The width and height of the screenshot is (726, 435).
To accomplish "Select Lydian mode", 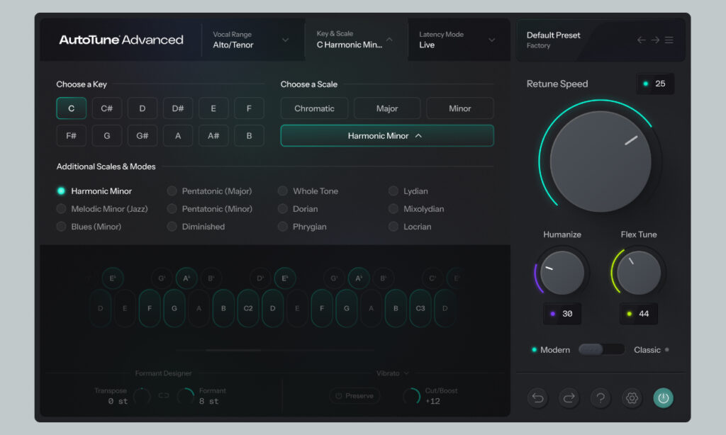I will [x=408, y=191].
